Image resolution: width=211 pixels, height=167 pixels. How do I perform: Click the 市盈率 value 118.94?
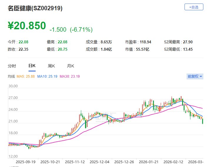click(x=145, y=42)
